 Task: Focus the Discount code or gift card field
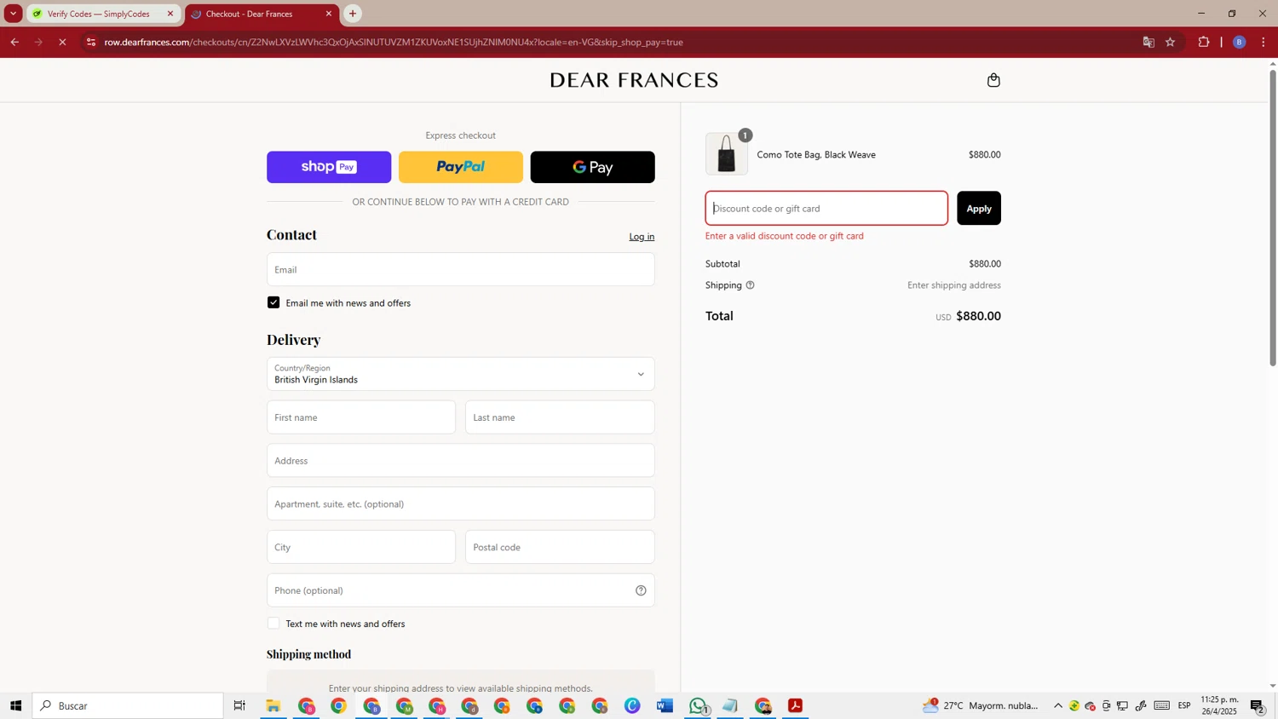[826, 208]
